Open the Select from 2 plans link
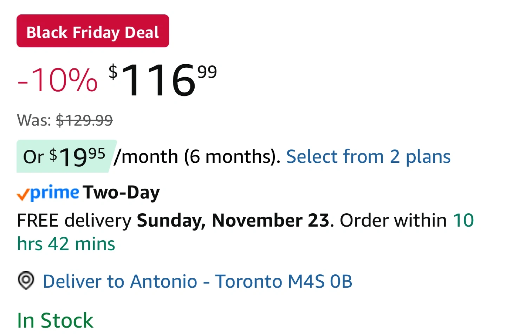506x335 pixels. (368, 156)
